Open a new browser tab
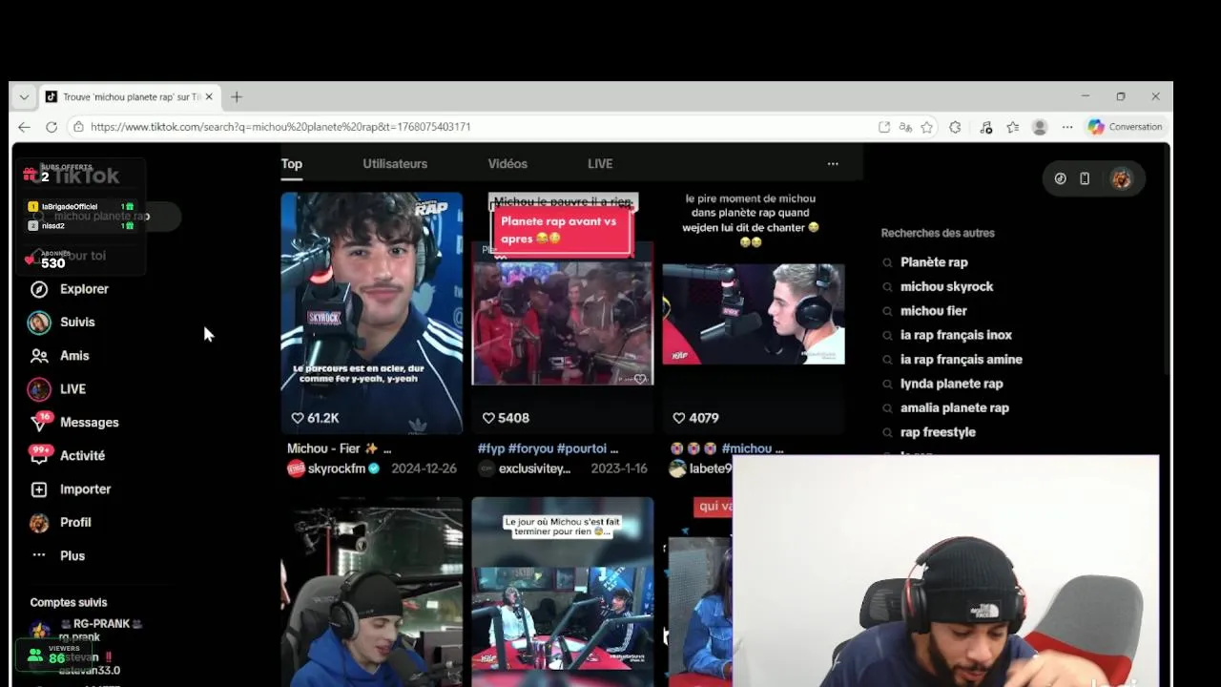 [x=237, y=97]
